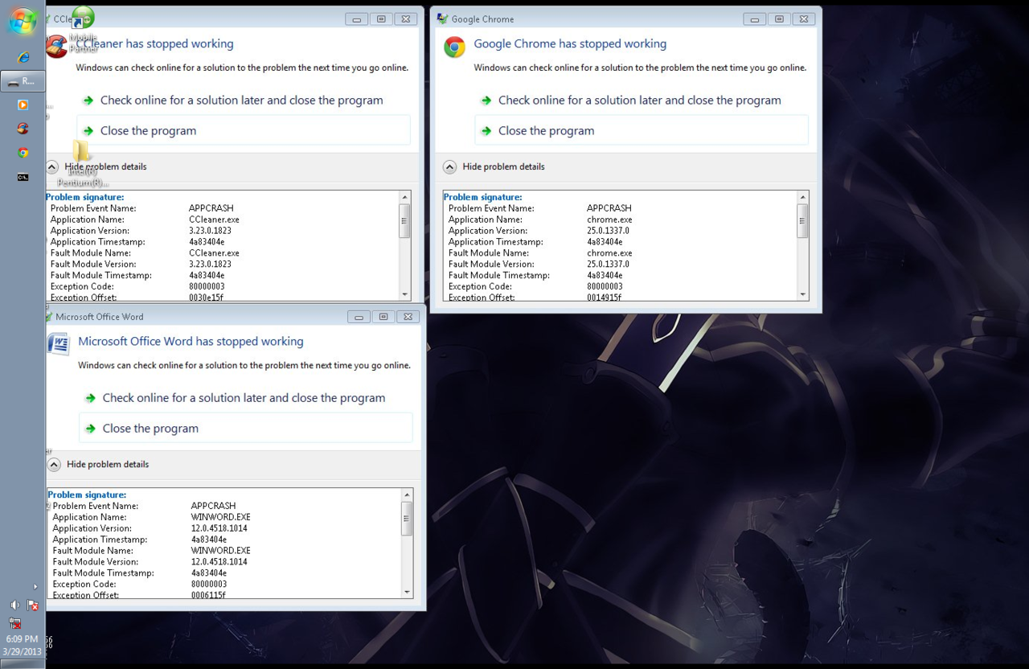Screen dimensions: 1029x669
Task: Minimize the Google Chrome crash window
Action: tap(755, 19)
